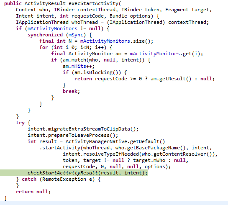Click the migrateExtraStreamToClipData call
The width and height of the screenshot is (228, 205).
pos(92,129)
